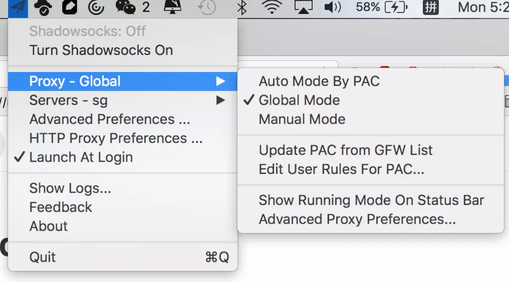Viewport: 509px width, 282px height.
Task: Click the Pinyin input method icon
Action: [431, 7]
